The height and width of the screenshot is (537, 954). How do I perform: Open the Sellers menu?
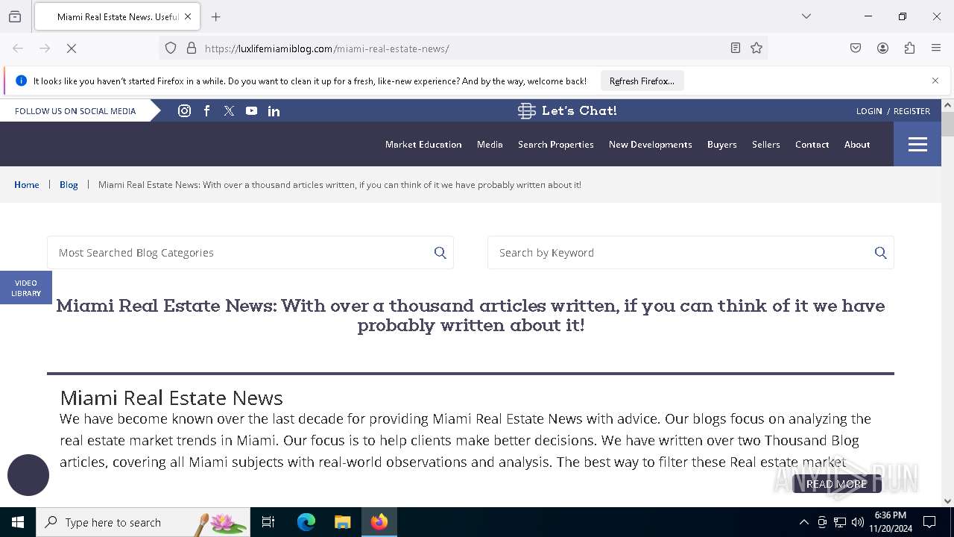point(766,145)
